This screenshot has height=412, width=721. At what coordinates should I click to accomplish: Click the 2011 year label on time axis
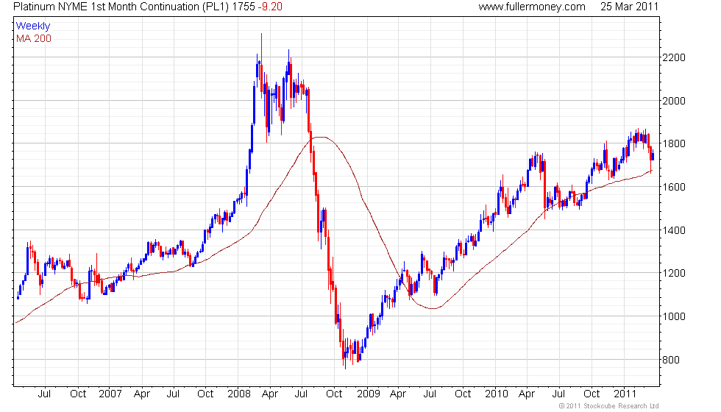[625, 394]
